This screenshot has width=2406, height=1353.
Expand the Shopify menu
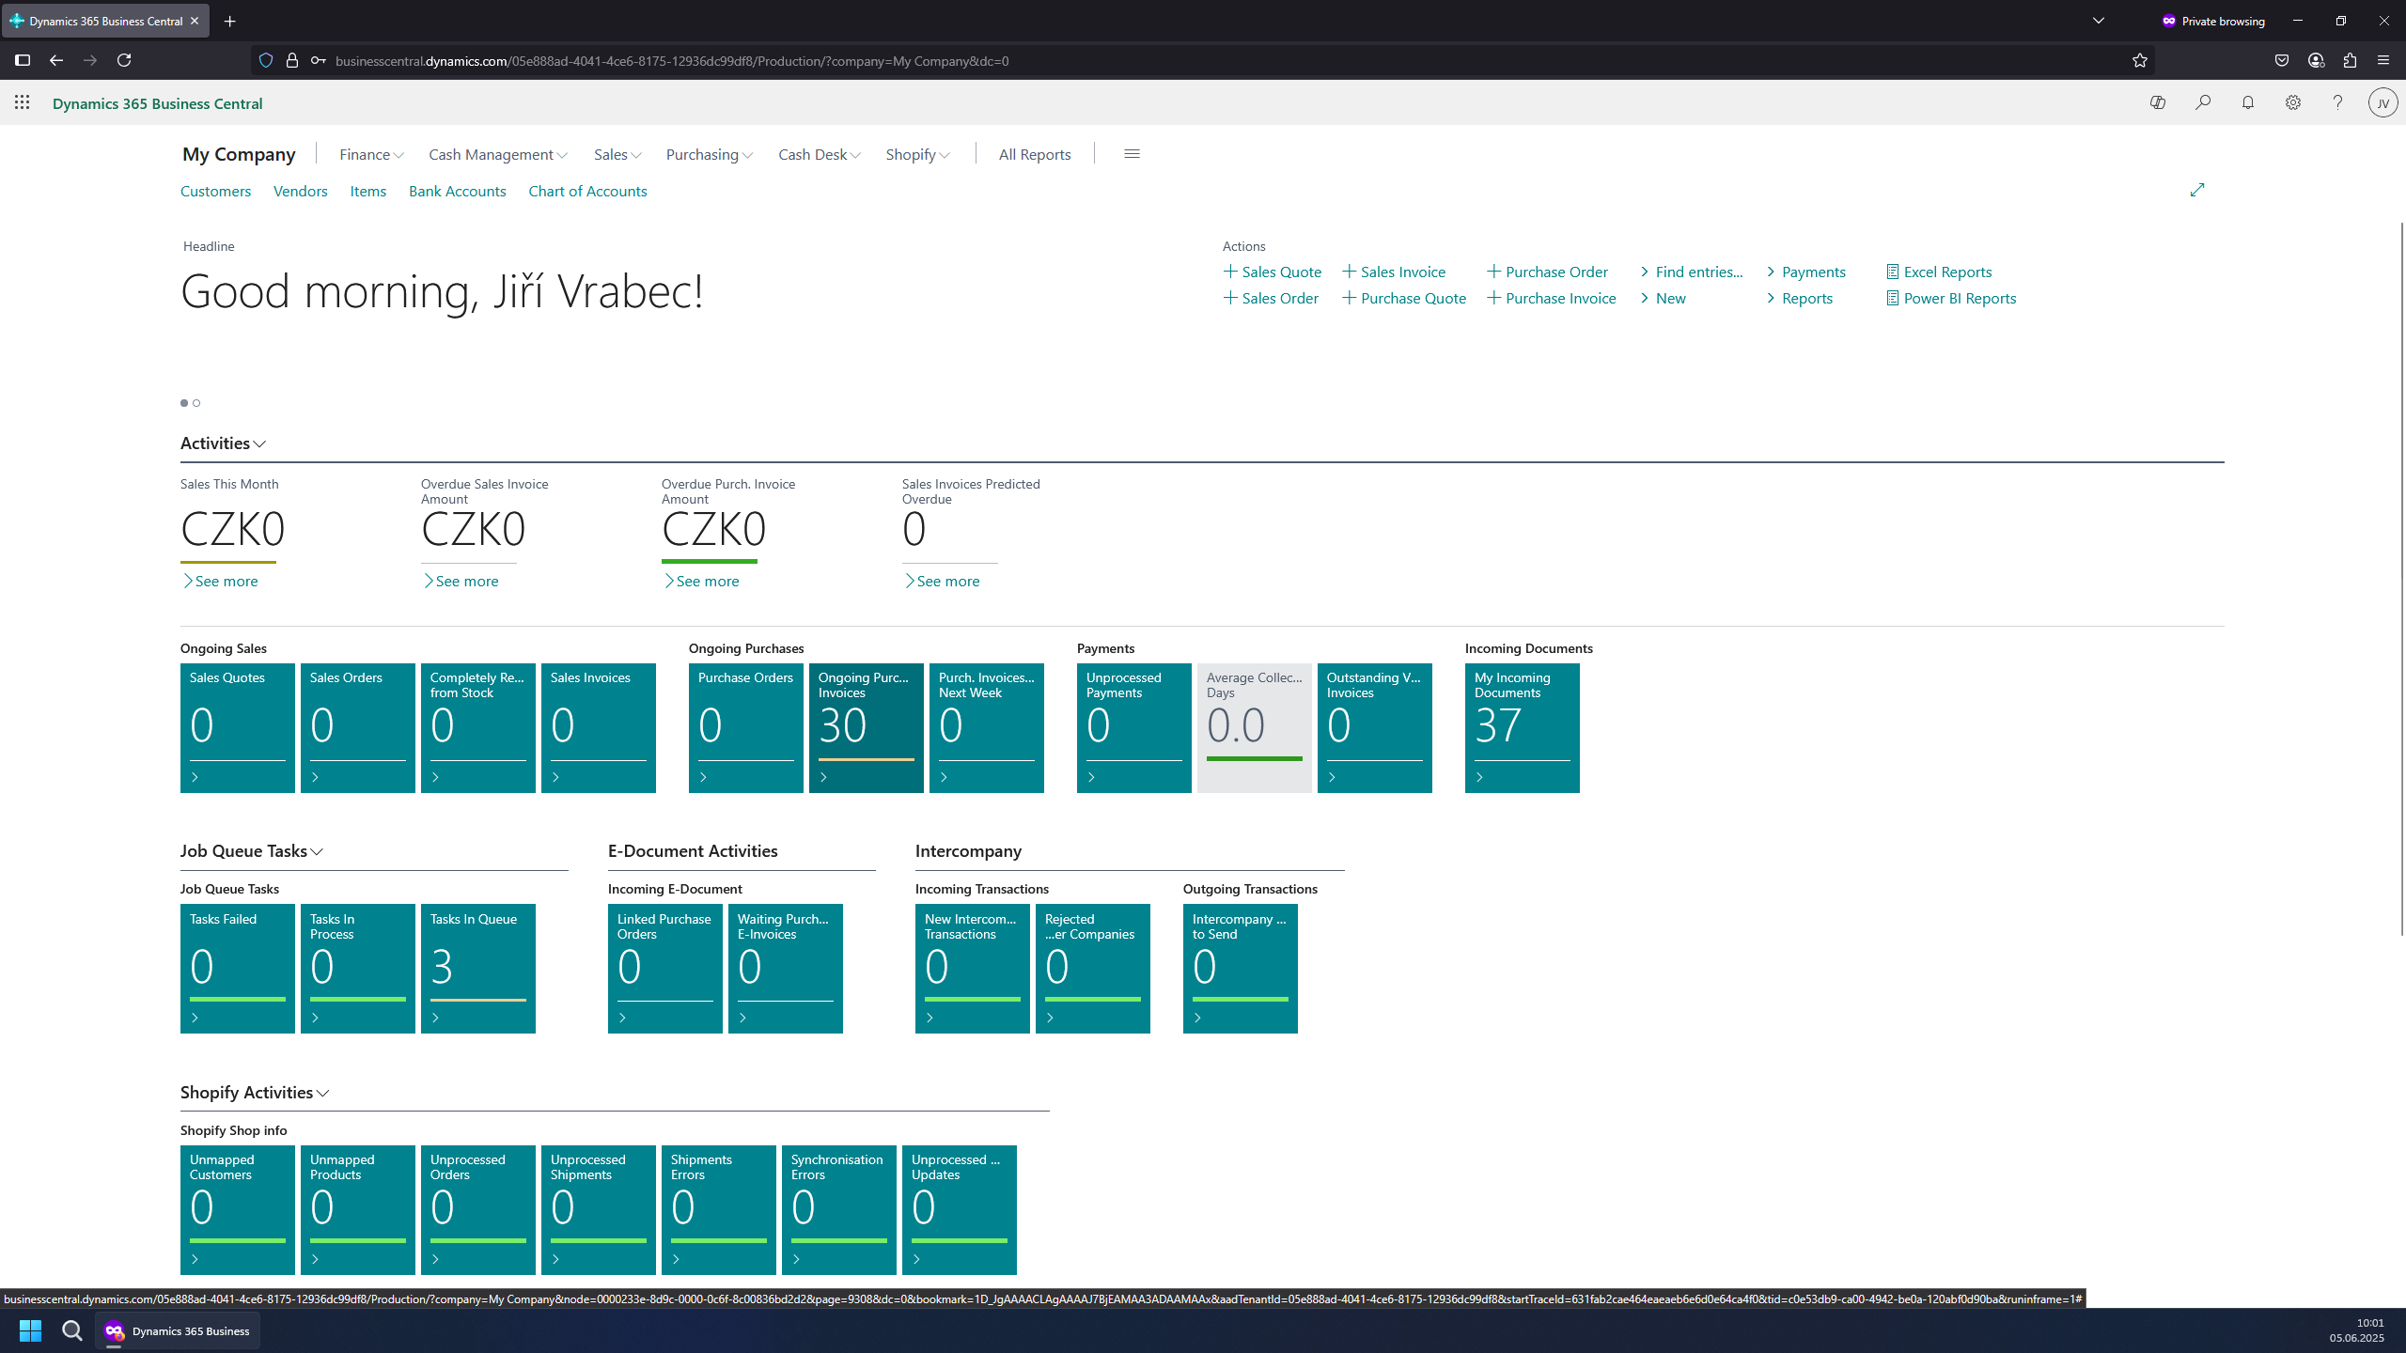[918, 154]
